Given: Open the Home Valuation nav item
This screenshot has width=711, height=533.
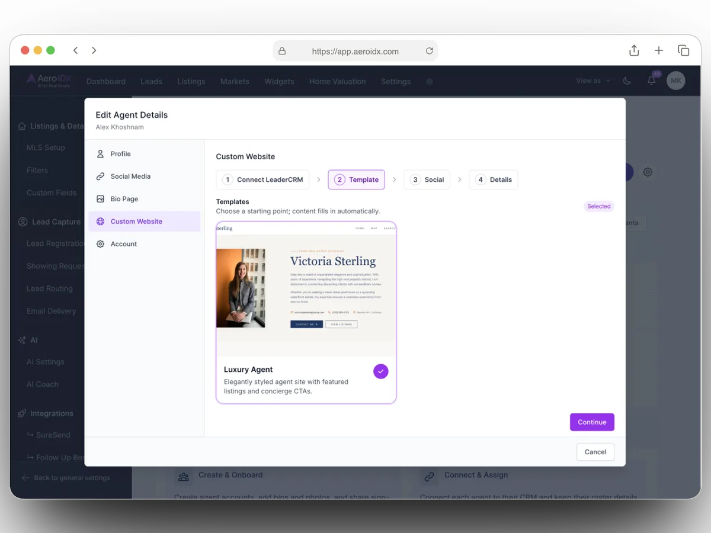Looking at the screenshot, I should click(338, 82).
